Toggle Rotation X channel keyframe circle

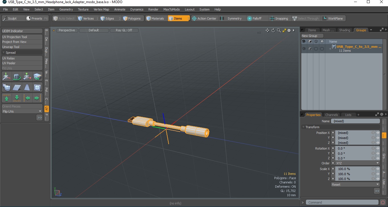click(x=333, y=148)
